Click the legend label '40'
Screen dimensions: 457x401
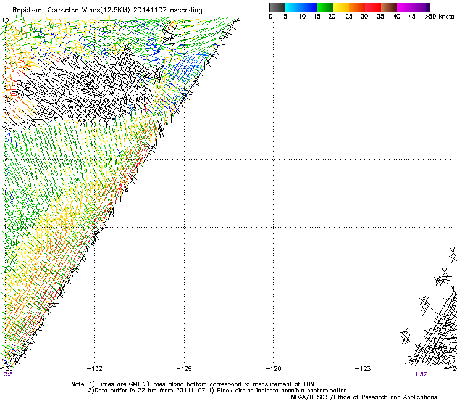[396, 17]
